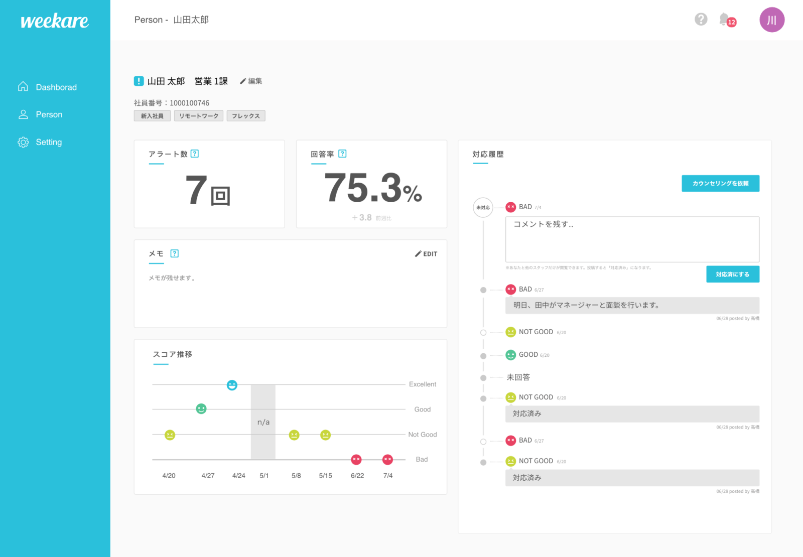The image size is (803, 557).
Task: Click the 7/4 Bad marker on score chart
Action: pyautogui.click(x=387, y=460)
